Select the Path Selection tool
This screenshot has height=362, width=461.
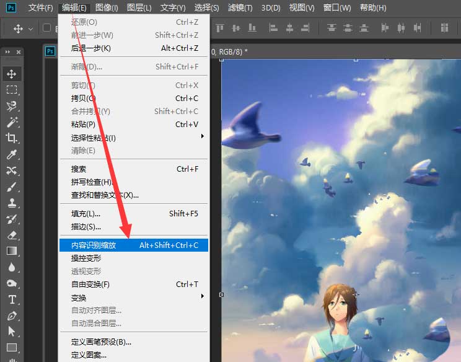pos(12,332)
